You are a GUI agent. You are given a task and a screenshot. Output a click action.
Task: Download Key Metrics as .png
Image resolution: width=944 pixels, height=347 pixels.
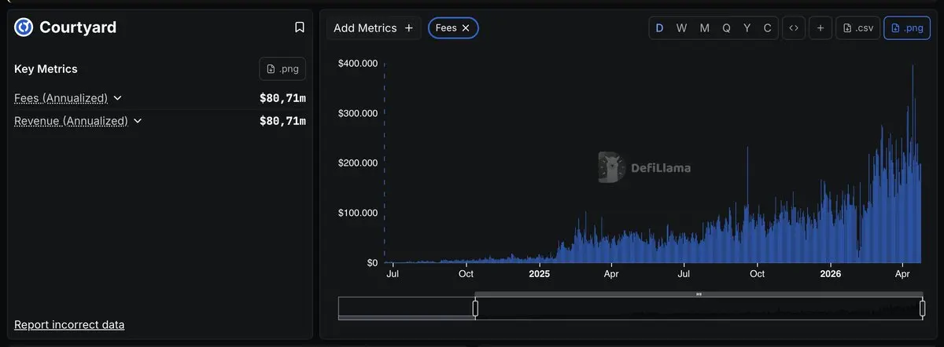click(282, 69)
